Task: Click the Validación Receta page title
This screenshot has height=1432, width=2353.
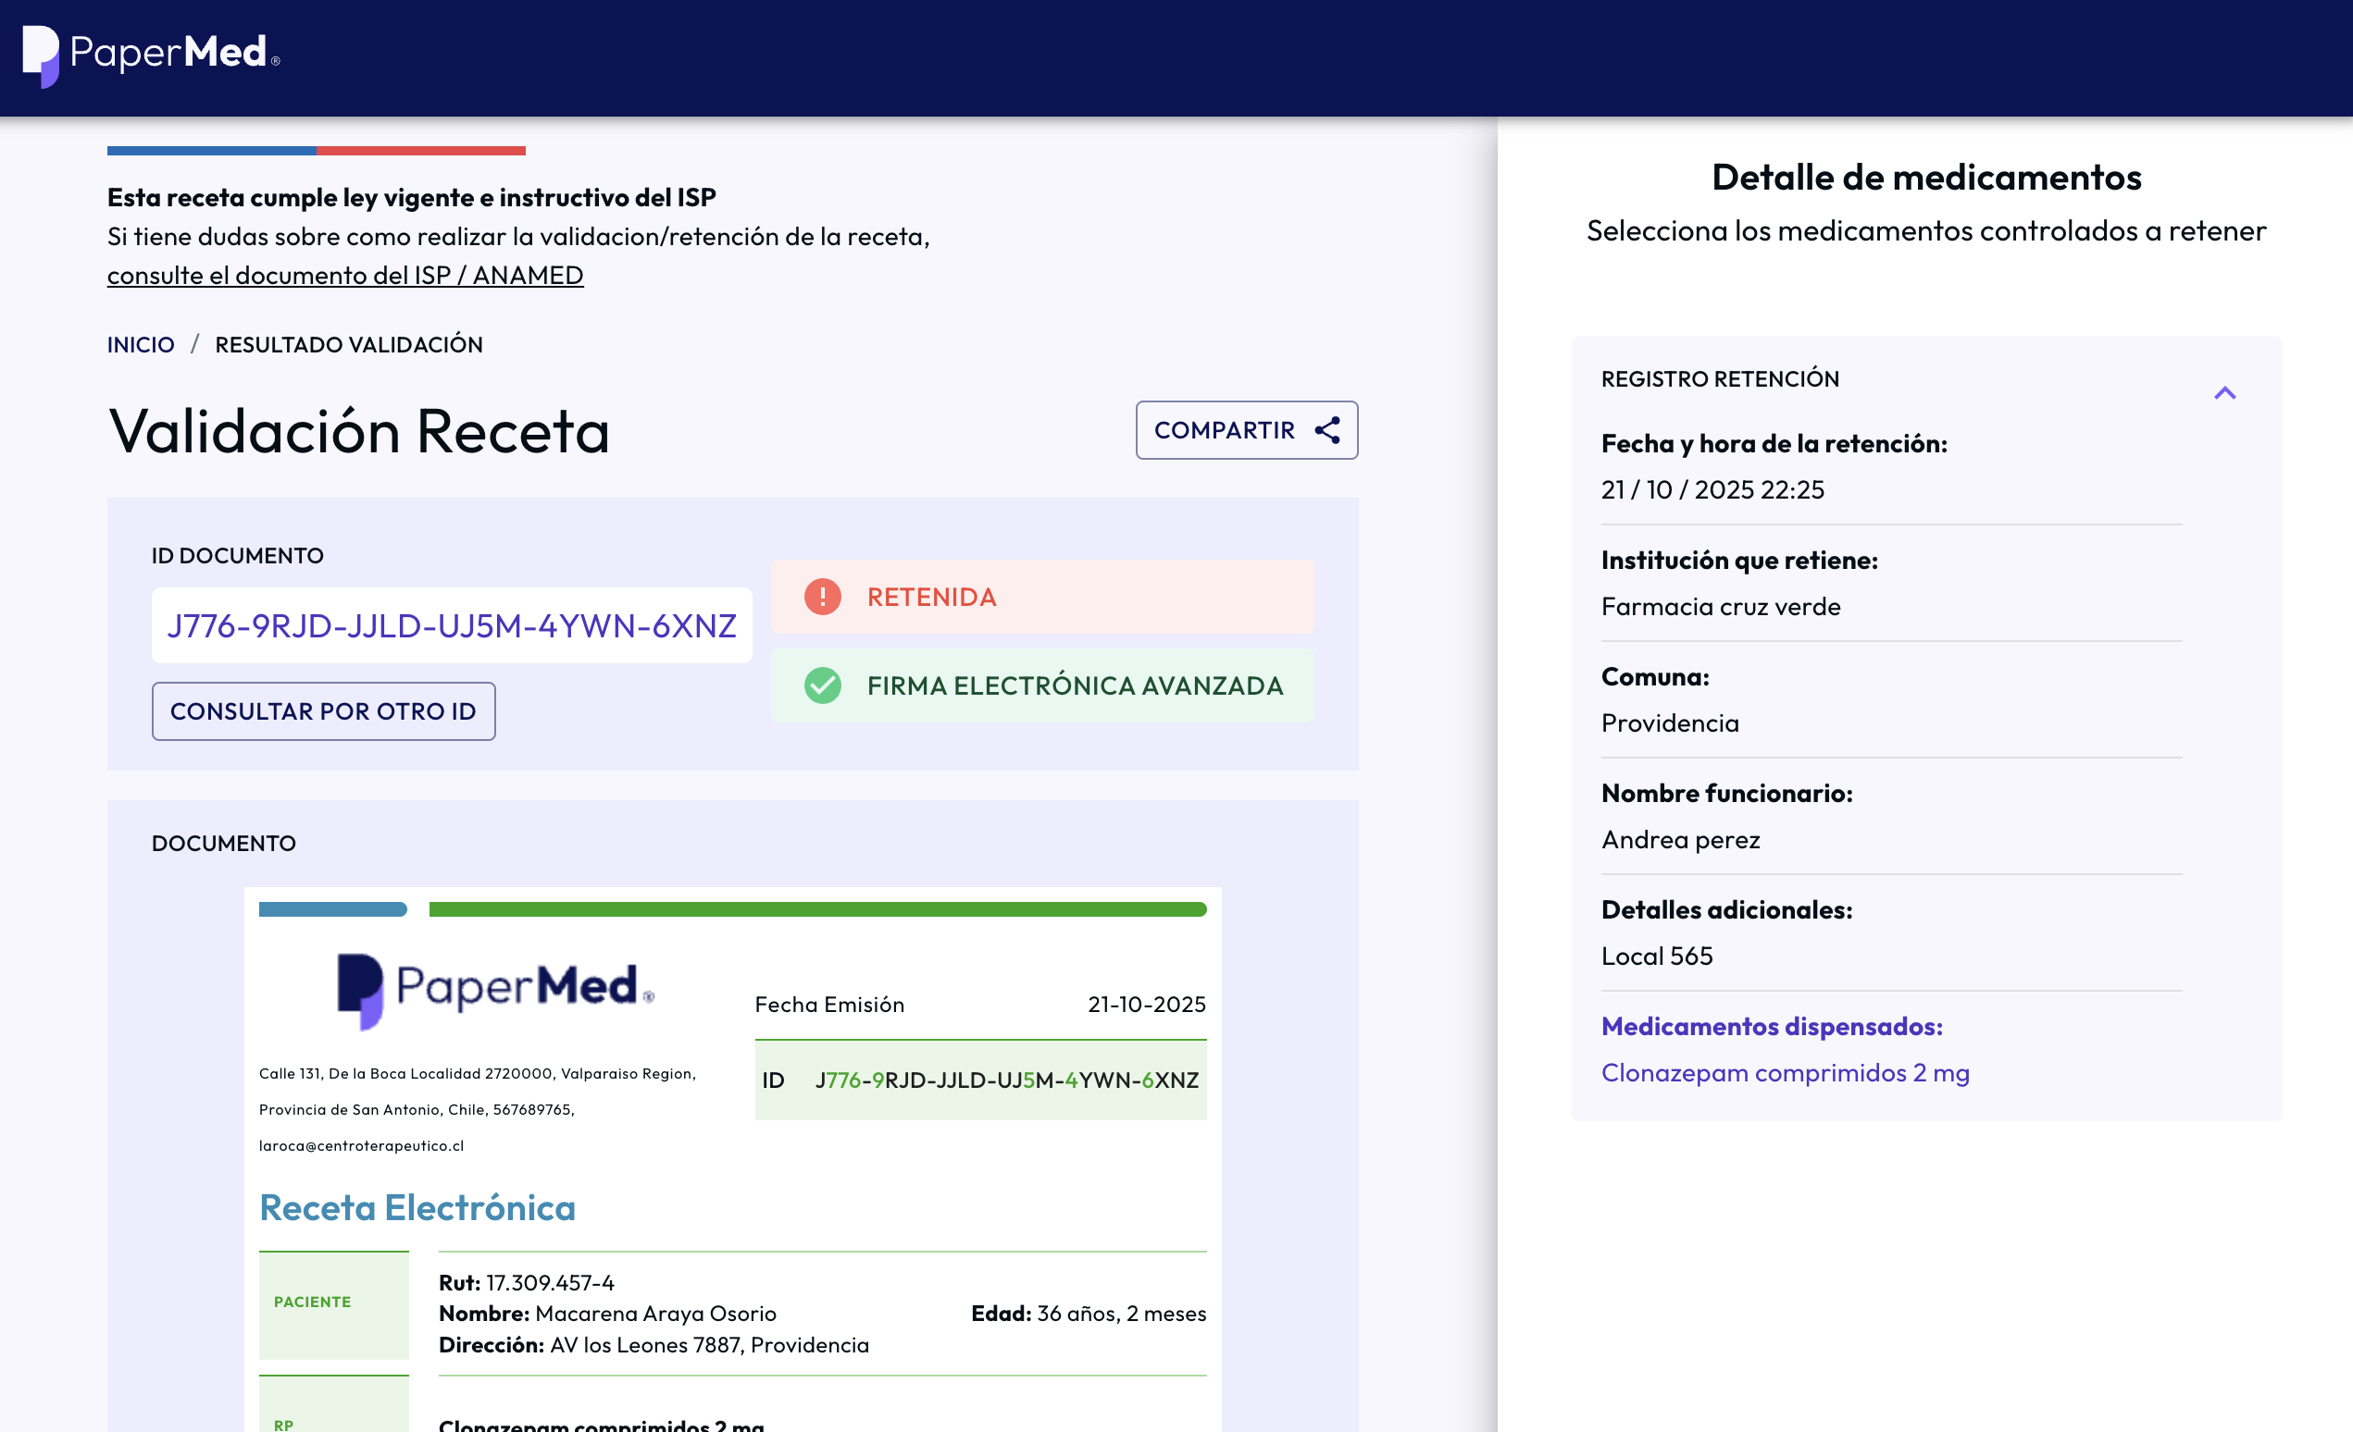Action: point(359,431)
